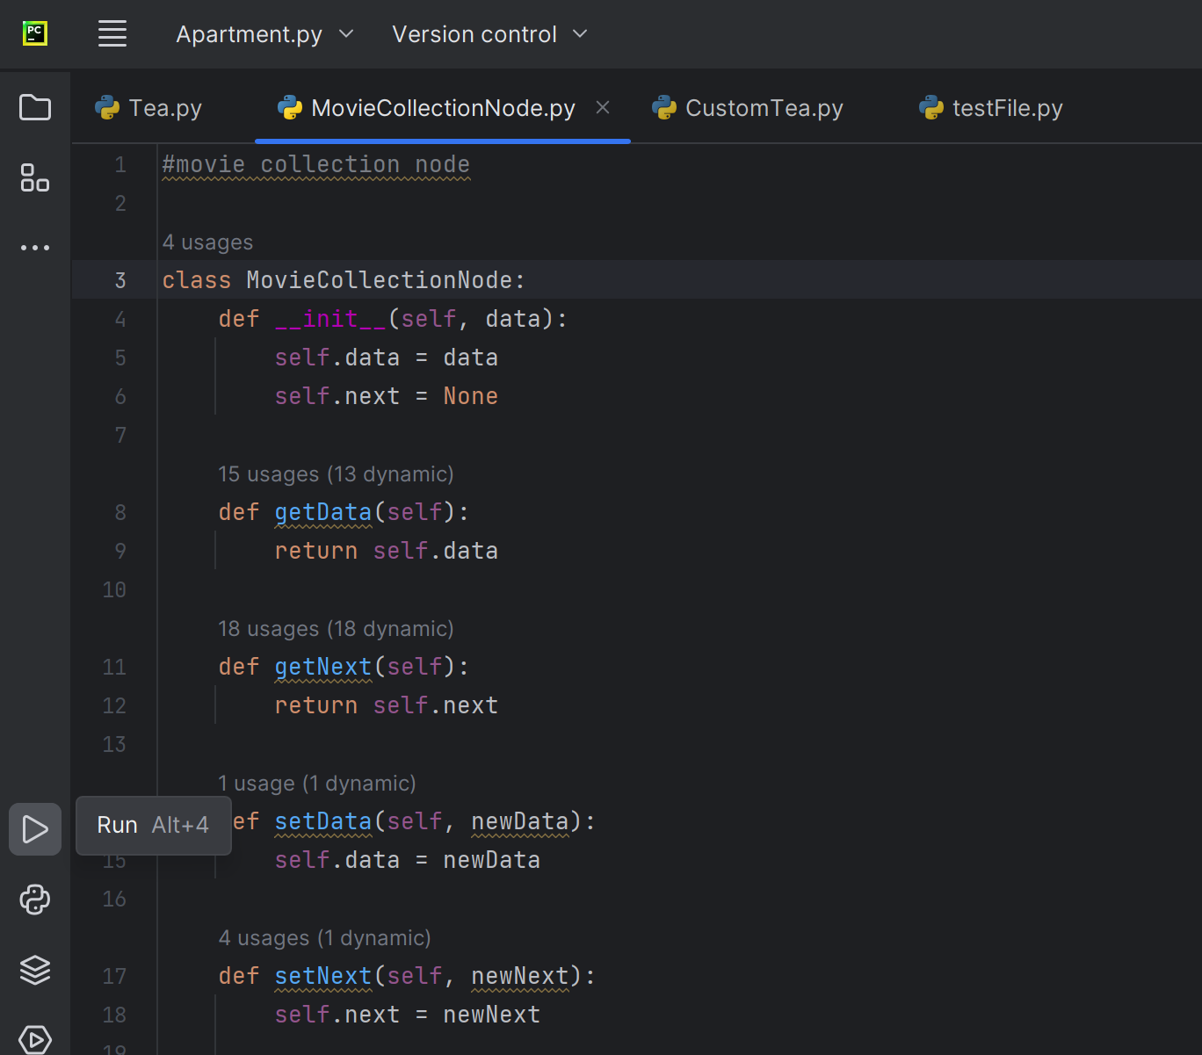Click line number 3 in gutter
This screenshot has width=1202, height=1055.
(x=120, y=280)
